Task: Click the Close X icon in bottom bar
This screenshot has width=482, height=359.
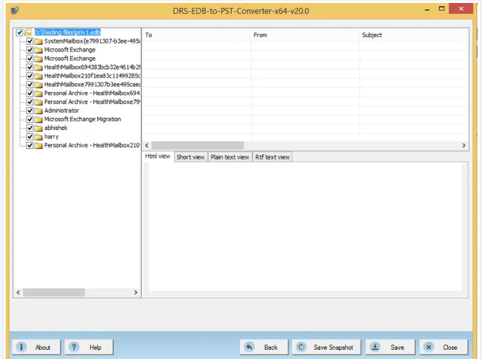Action: (x=428, y=347)
